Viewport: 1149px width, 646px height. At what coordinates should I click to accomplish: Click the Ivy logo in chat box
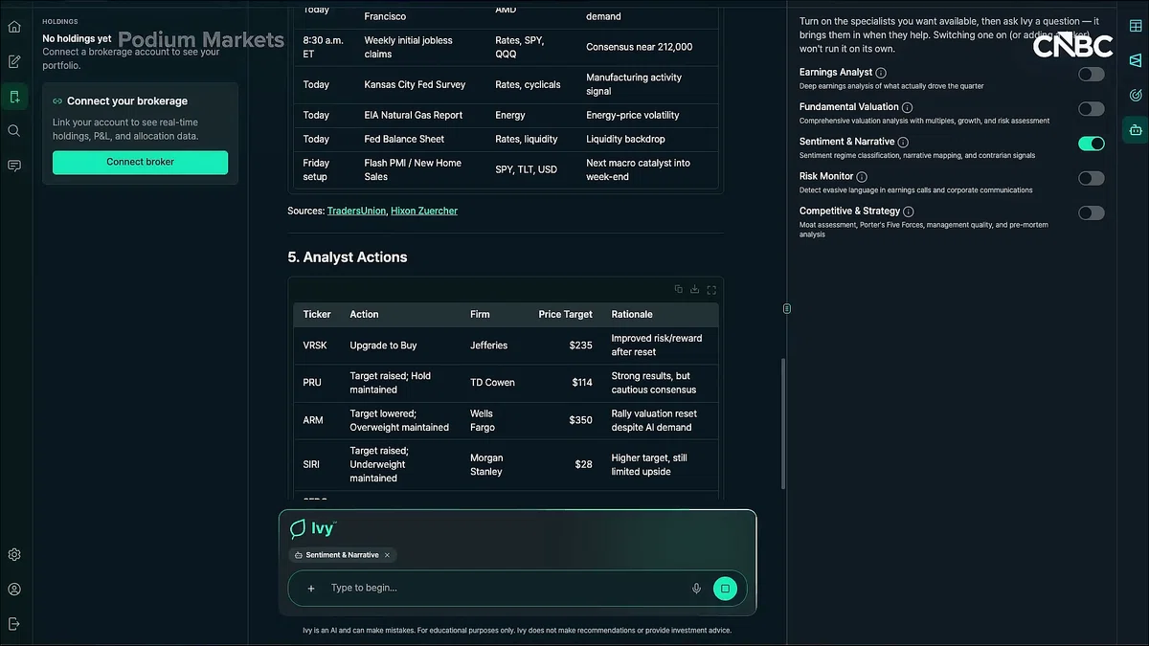click(313, 528)
